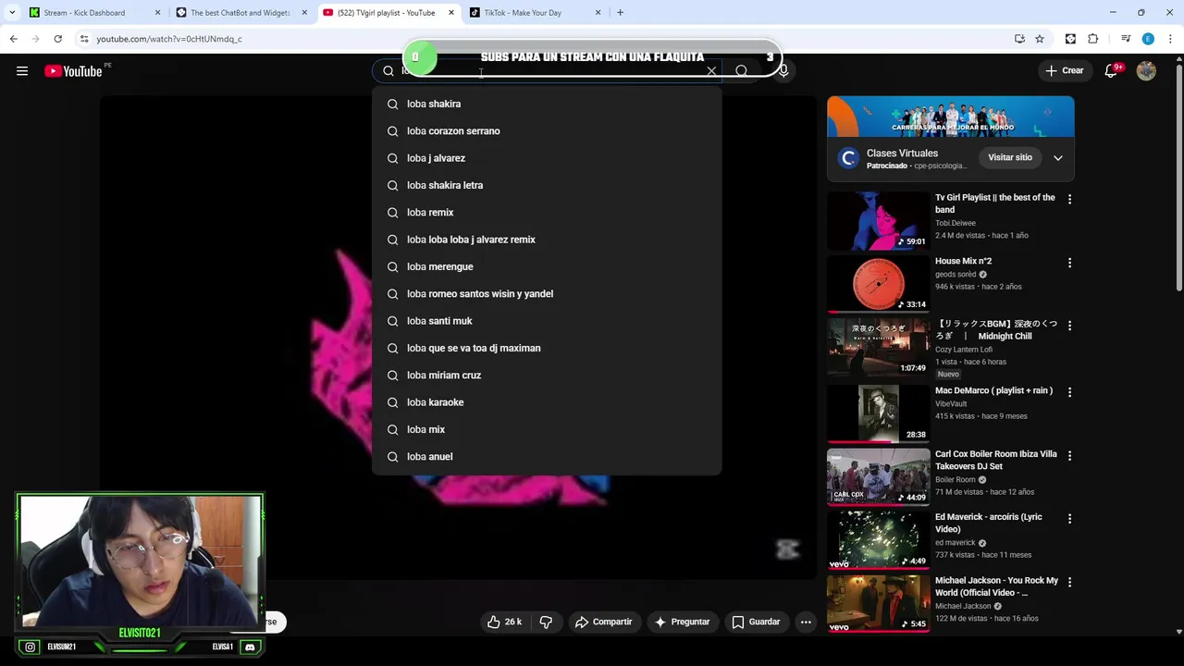1184x666 pixels.
Task: Choose loba karaoke suggestion
Action: (547, 402)
